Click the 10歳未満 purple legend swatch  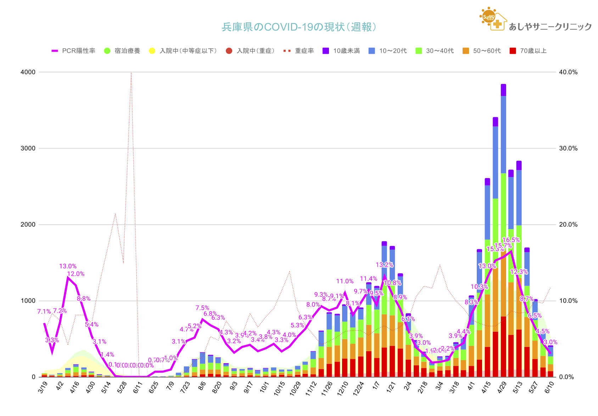tap(326, 51)
